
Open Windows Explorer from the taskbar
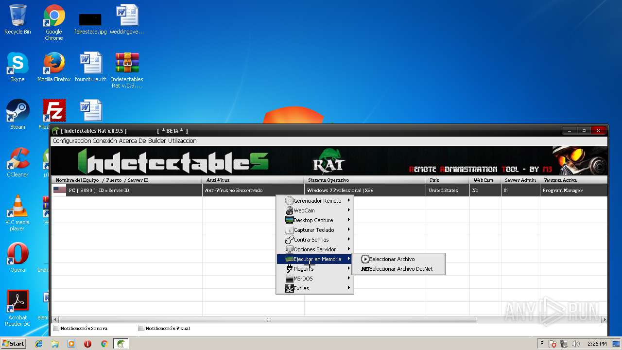pyautogui.click(x=55, y=344)
